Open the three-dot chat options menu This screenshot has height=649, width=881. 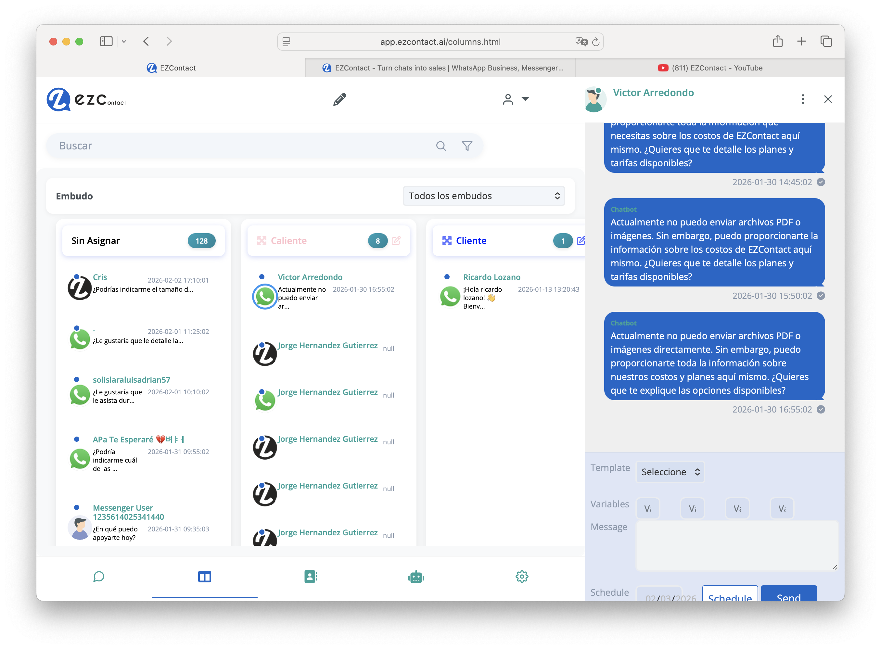802,99
